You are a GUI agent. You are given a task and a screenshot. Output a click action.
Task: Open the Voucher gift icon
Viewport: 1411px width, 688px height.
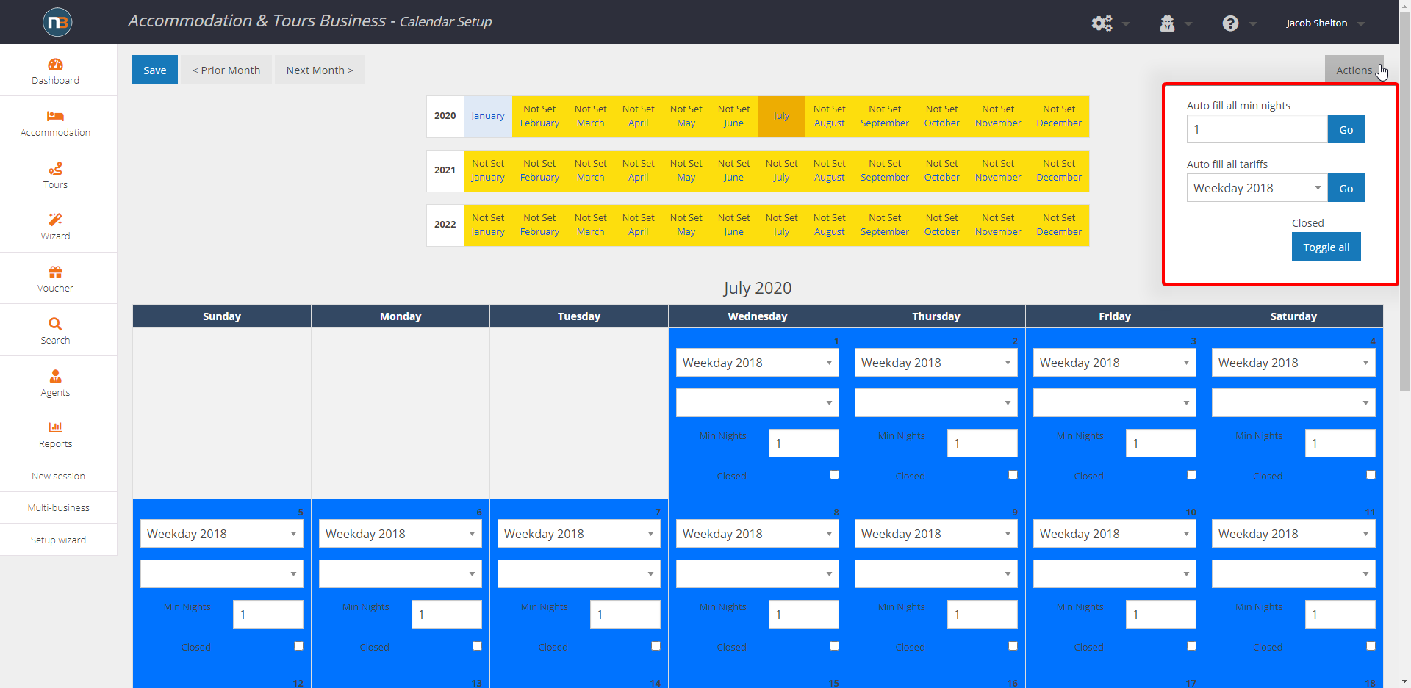(x=55, y=272)
